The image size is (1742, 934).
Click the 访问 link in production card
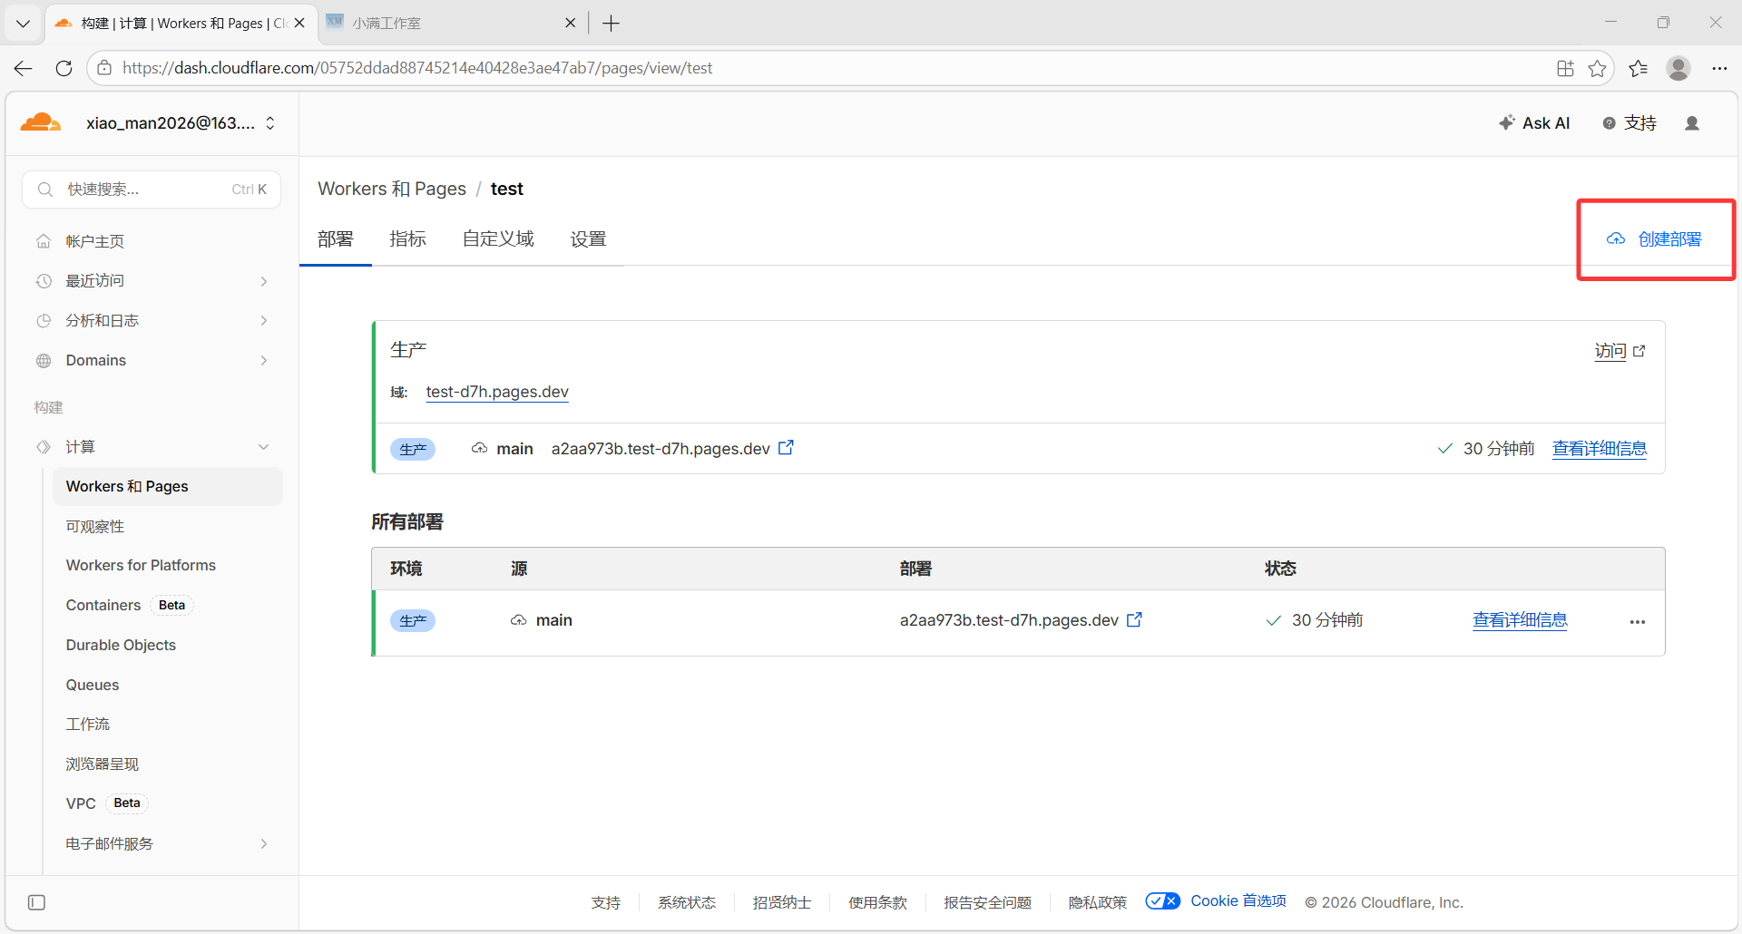coord(1620,351)
